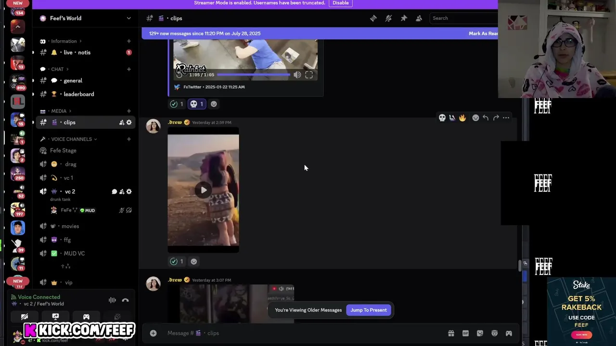
Task: Share your screen button
Action: coord(55,317)
